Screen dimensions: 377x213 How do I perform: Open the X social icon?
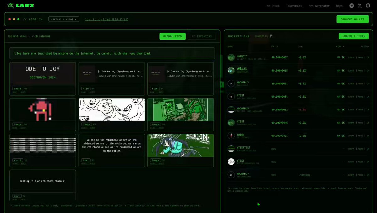click(360, 6)
